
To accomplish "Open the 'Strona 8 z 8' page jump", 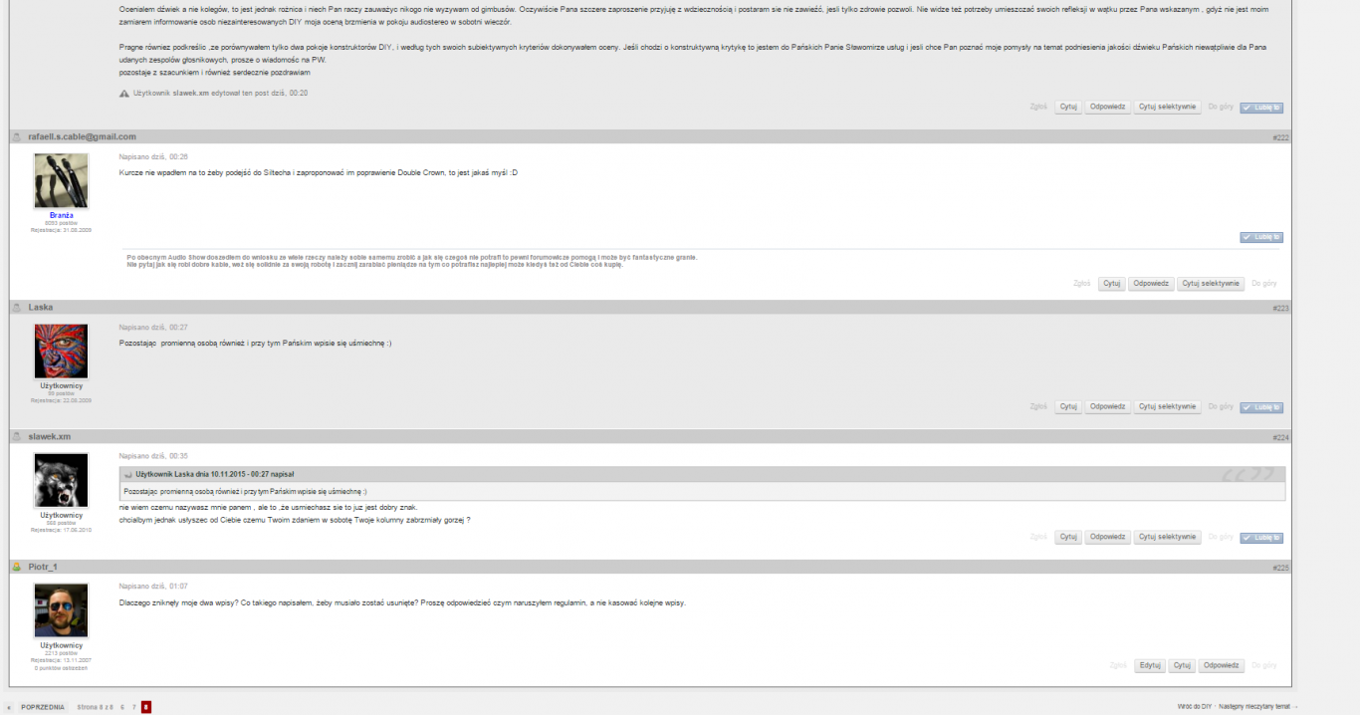I will pyautogui.click(x=95, y=707).
